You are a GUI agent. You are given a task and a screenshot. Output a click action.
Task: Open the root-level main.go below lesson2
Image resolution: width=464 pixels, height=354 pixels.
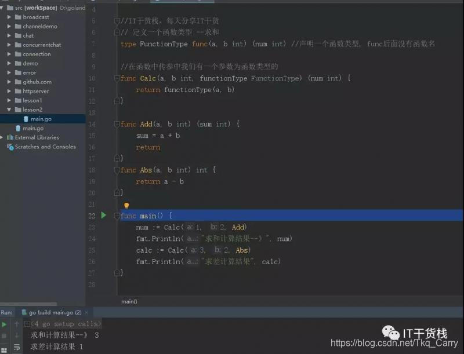33,128
